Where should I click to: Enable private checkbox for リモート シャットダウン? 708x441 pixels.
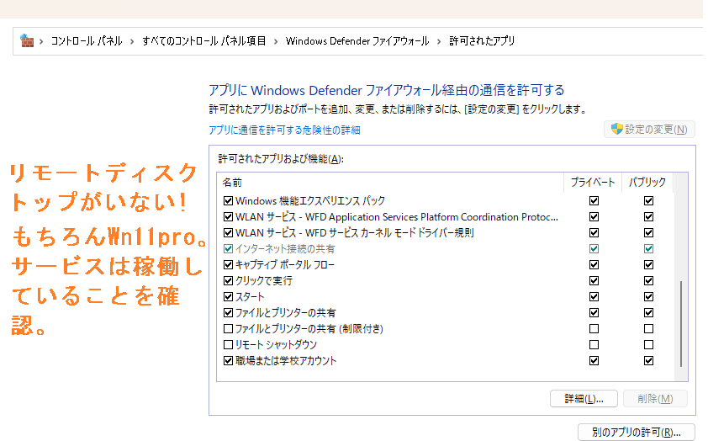594,345
